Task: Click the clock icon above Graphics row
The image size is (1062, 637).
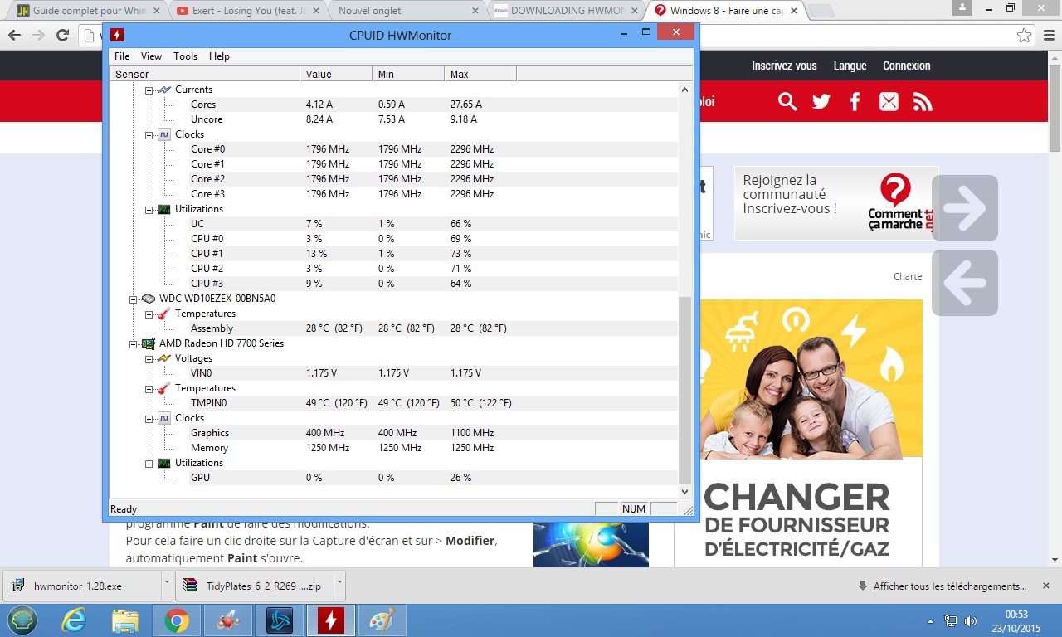Action: pos(164,418)
